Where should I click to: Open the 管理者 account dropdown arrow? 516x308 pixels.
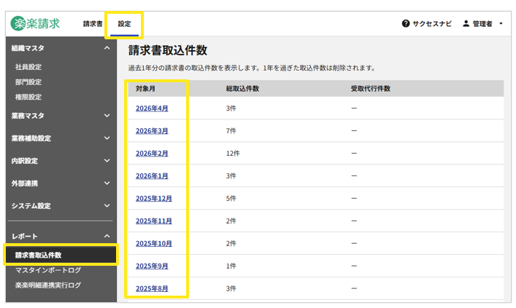pos(501,23)
